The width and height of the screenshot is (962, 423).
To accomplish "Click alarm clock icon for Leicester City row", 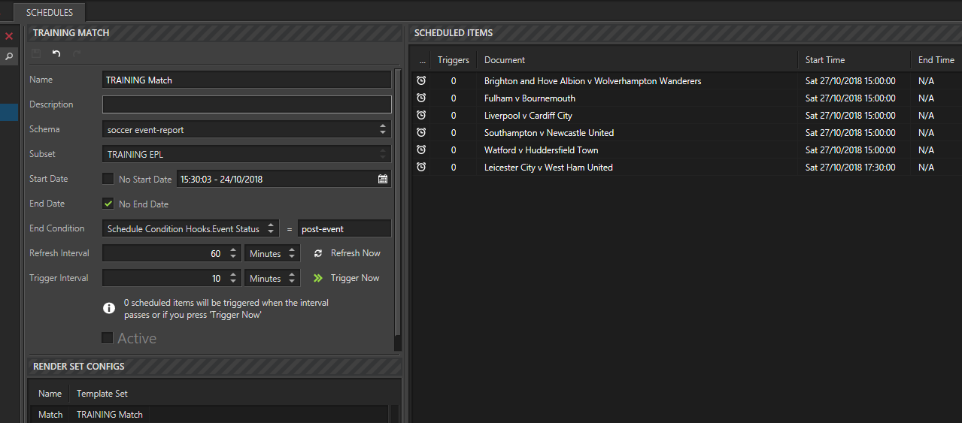I will pos(421,167).
